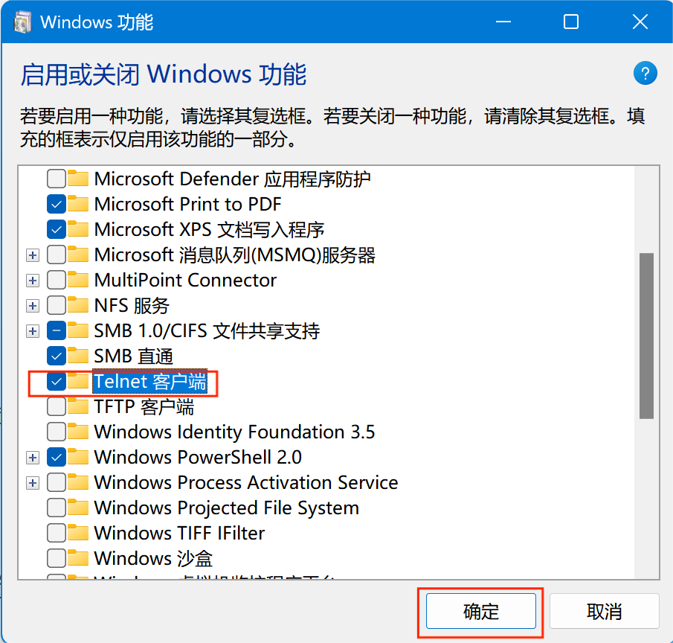Click the folder icon beside NFS 服务

78,305
